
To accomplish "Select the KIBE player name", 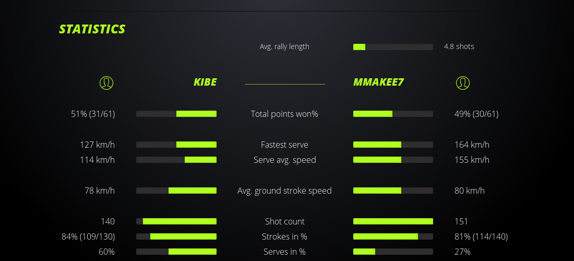I will coord(205,82).
